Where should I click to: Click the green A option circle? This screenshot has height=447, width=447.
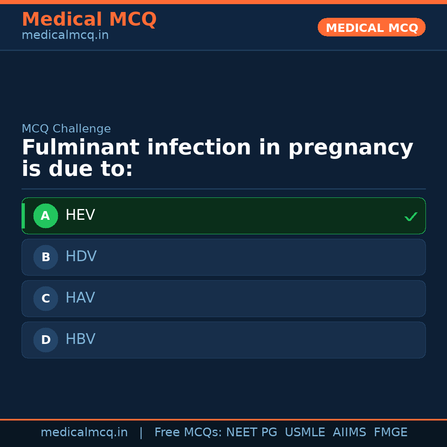click(x=46, y=216)
